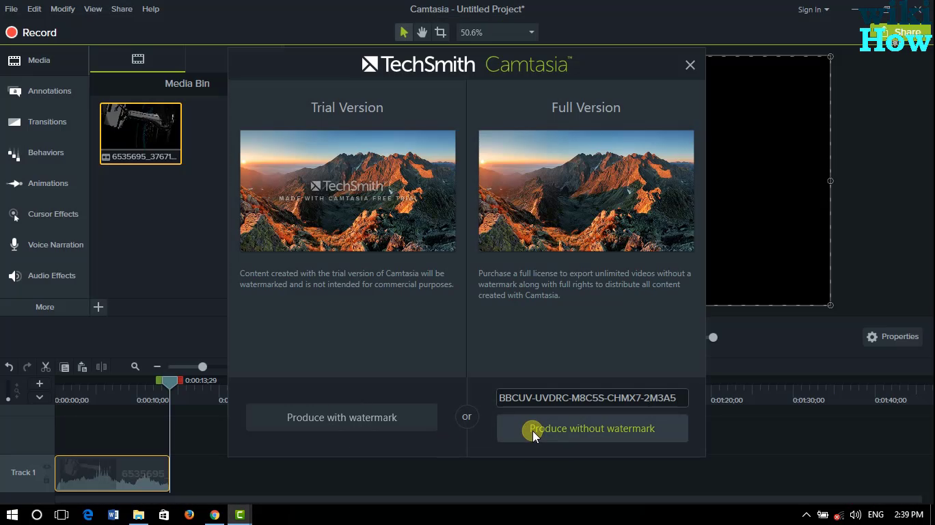Click the volume speaker icon in system tray
935x525 pixels.
pos(856,515)
